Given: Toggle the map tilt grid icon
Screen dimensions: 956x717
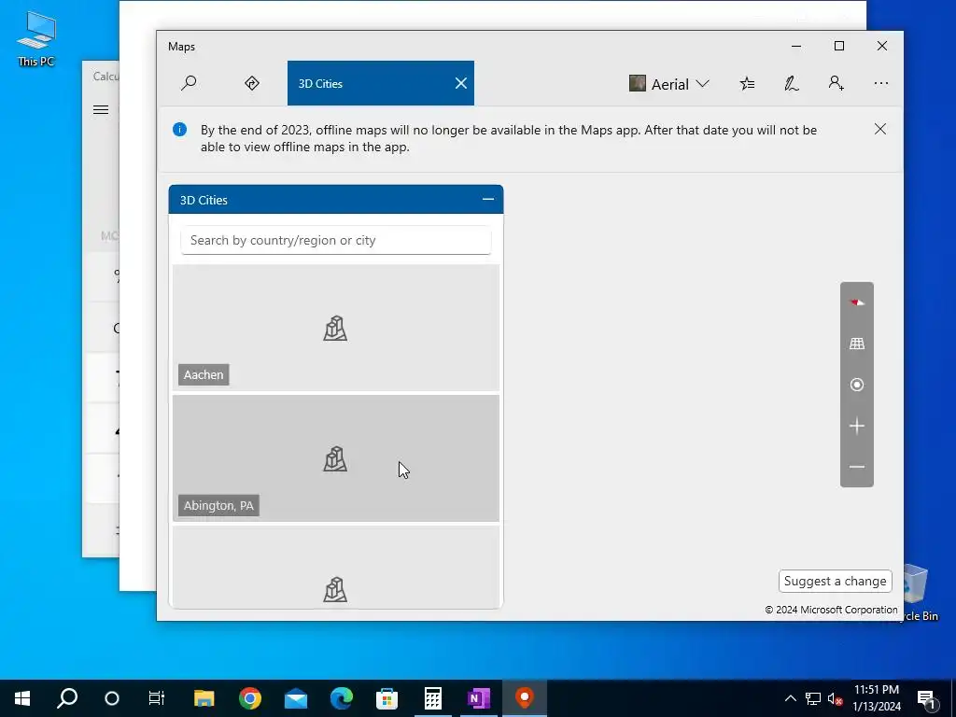Looking at the screenshot, I should coord(857,344).
